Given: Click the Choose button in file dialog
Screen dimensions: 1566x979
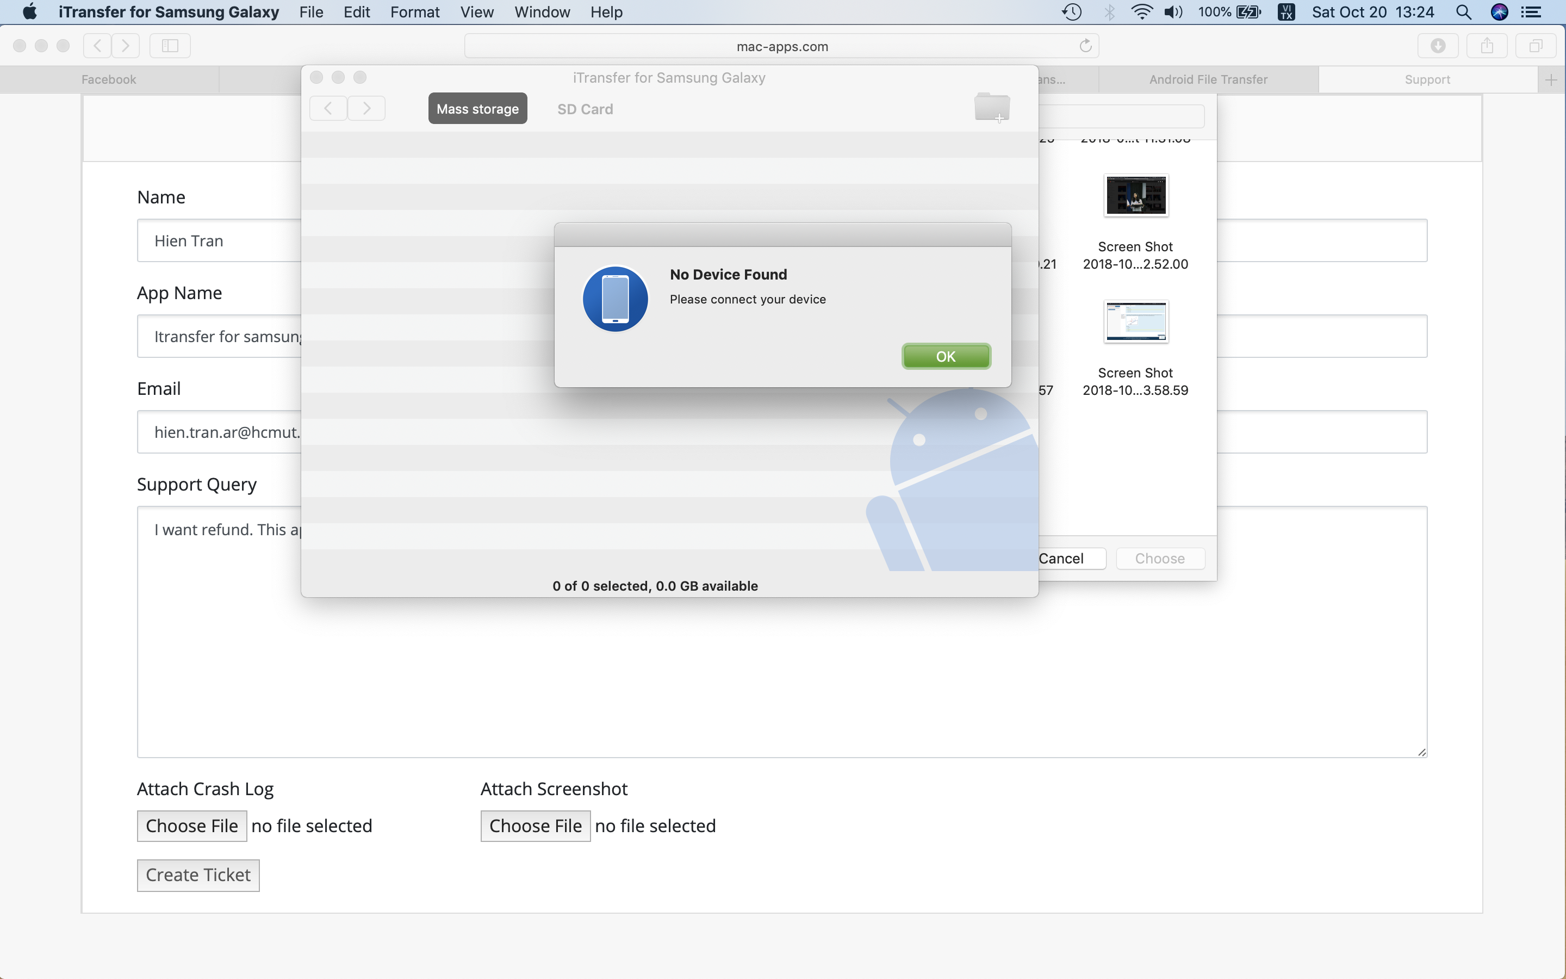Looking at the screenshot, I should 1160,558.
